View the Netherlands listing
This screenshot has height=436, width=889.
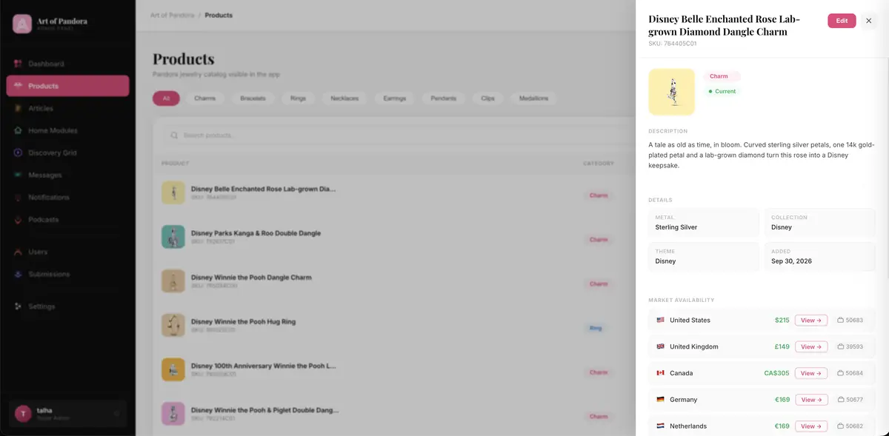[811, 426]
